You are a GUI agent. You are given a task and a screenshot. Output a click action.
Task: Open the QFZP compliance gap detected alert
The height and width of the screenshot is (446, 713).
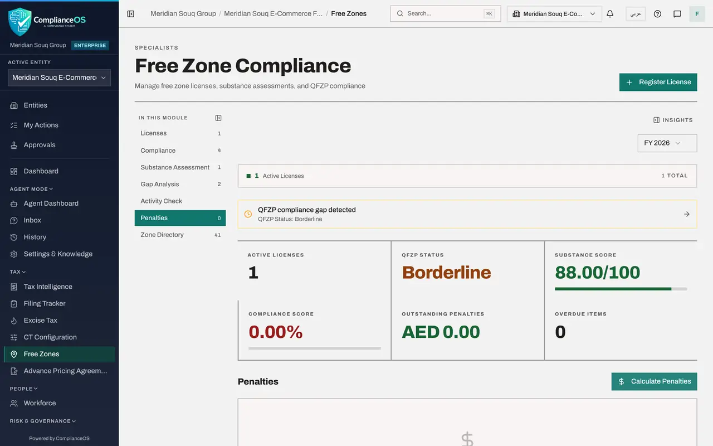(467, 214)
